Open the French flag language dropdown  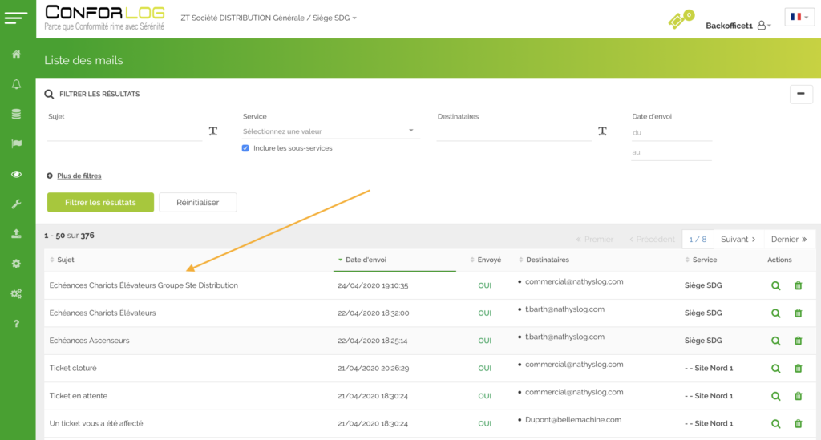[799, 17]
